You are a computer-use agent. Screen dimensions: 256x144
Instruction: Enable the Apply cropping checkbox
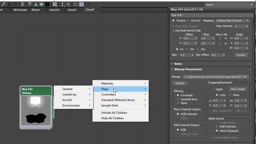click(x=214, y=89)
